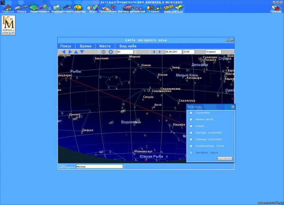Click the star name Китальфа
The height and width of the screenshot is (205, 284).
coord(194,78)
